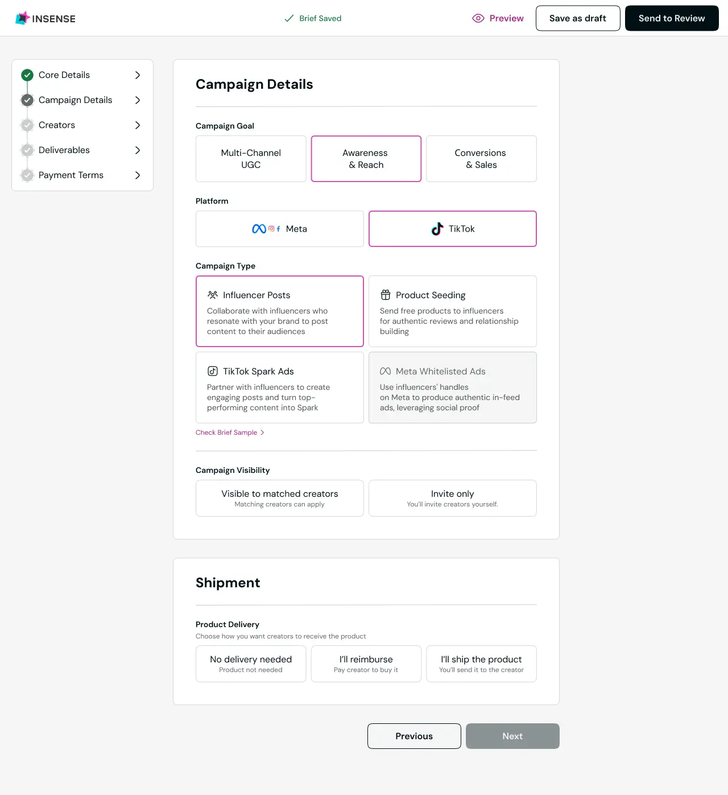Choose Invite only campaign visibility
728x795 pixels.
coord(453,499)
